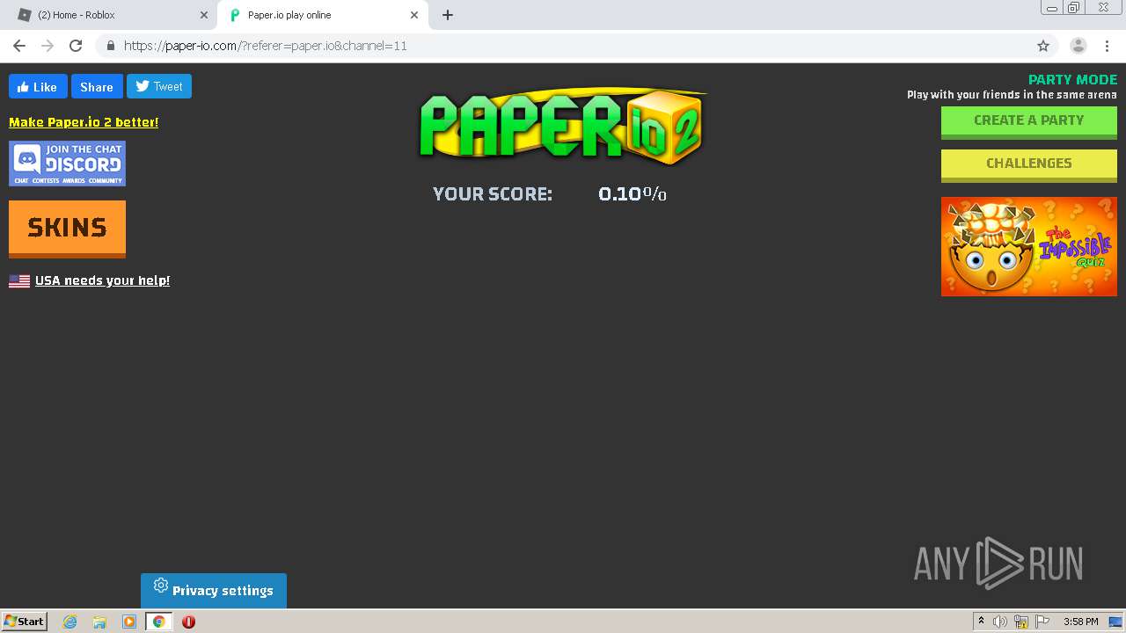Open Windows Media Player taskbar icon
Image resolution: width=1126 pixels, height=633 pixels.
tap(129, 622)
